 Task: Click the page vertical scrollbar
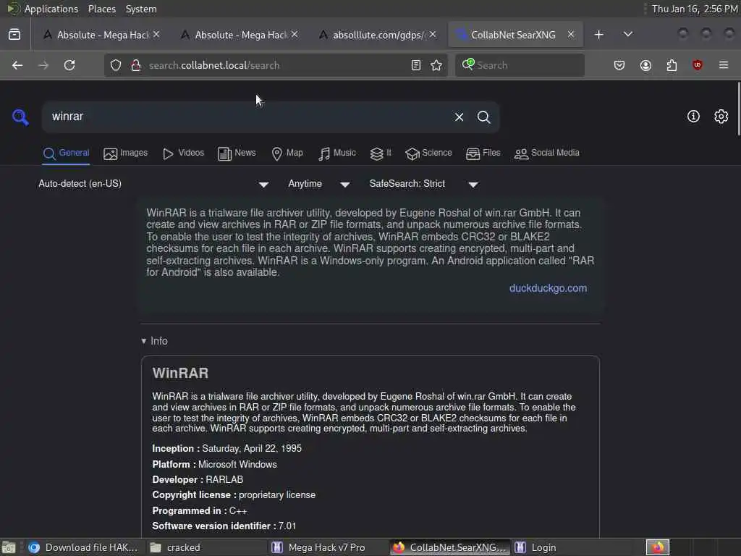pyautogui.click(x=738, y=109)
